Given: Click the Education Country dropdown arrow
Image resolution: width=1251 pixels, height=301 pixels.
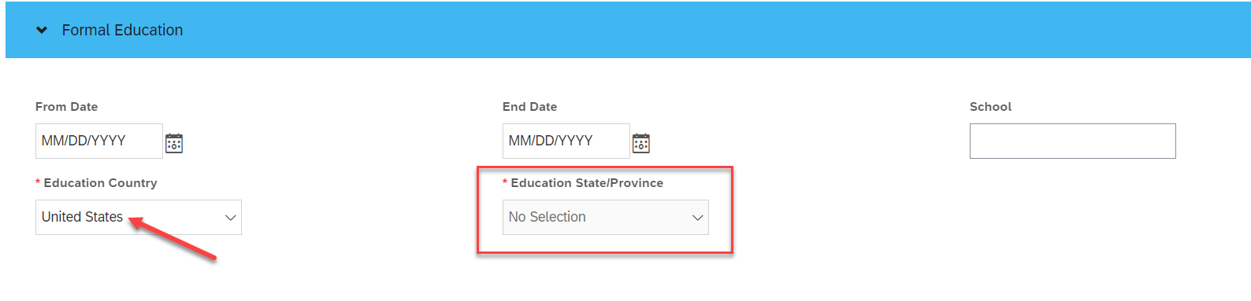Looking at the screenshot, I should (231, 218).
